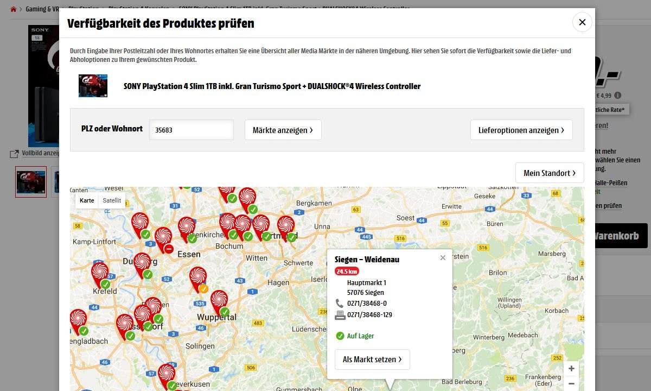The width and height of the screenshot is (651, 391).
Task: Click the Gran Turismo product thumbnail in the dialog
Action: click(93, 86)
